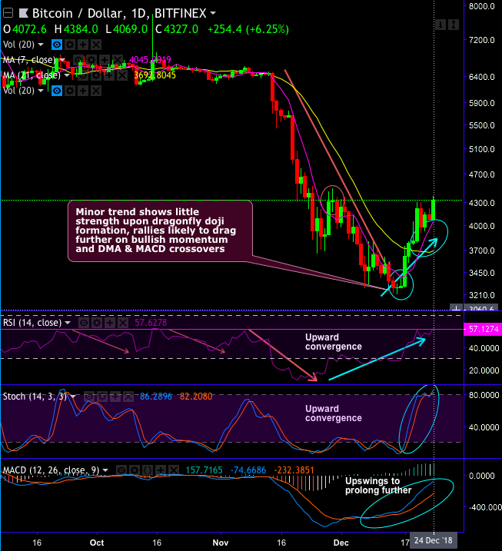Click the MACD value -232.3851

click(x=294, y=470)
